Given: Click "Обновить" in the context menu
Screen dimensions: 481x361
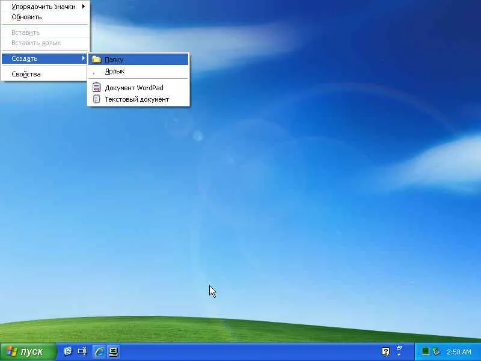Looking at the screenshot, I should (x=44, y=17).
